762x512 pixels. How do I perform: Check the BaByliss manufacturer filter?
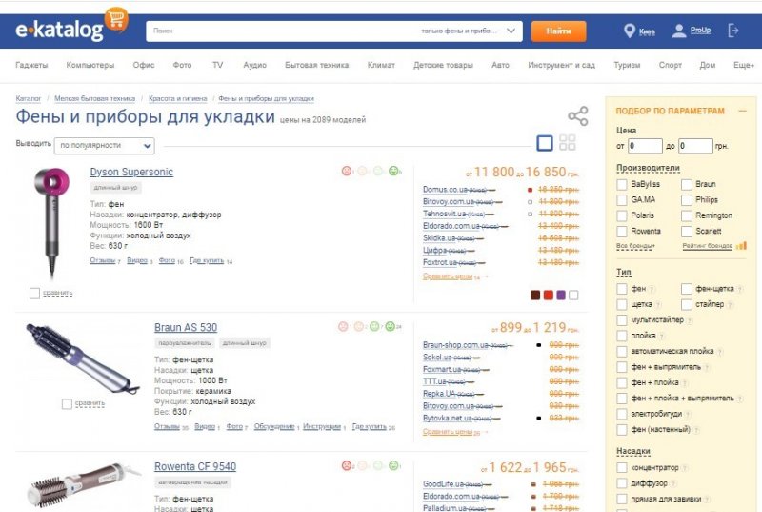click(x=622, y=184)
